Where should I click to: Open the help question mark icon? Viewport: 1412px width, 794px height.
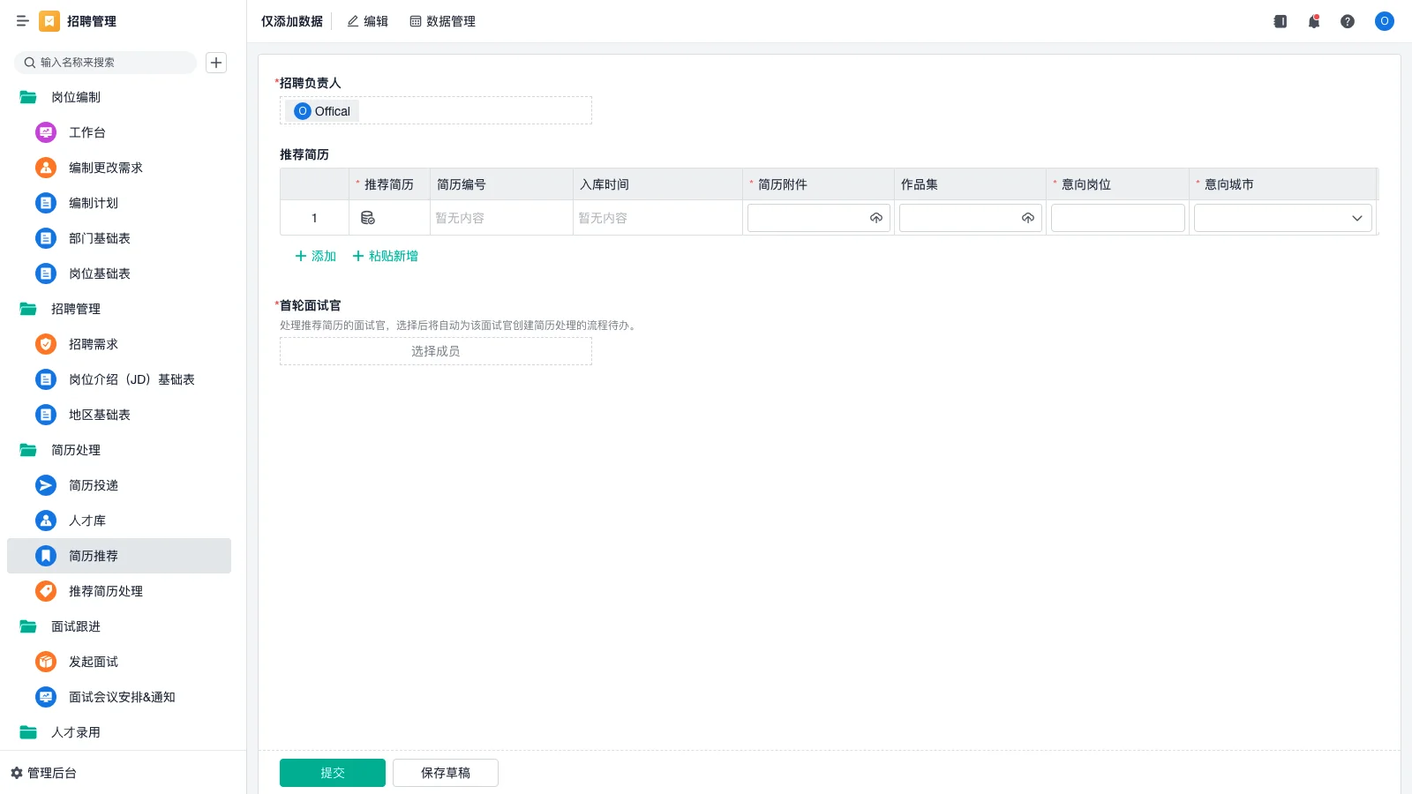tap(1348, 21)
